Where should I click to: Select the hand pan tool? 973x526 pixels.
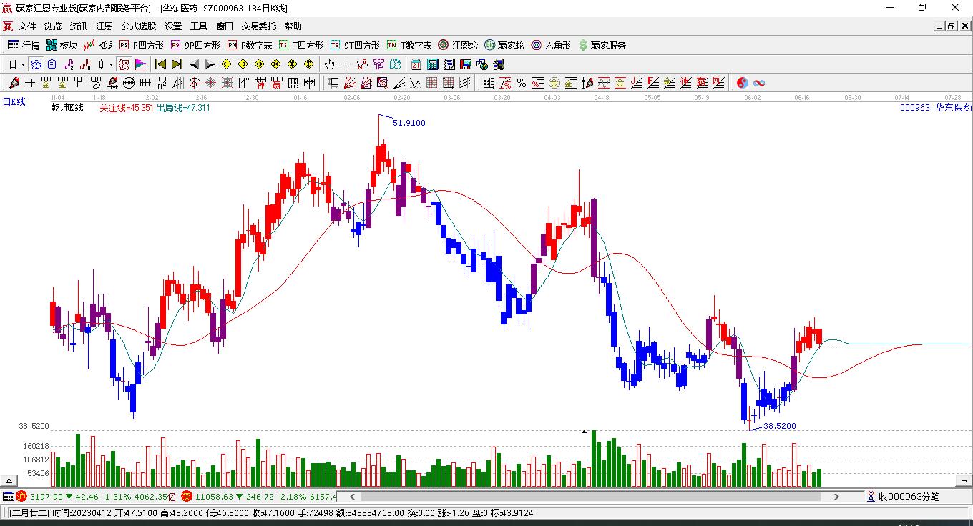click(x=330, y=64)
